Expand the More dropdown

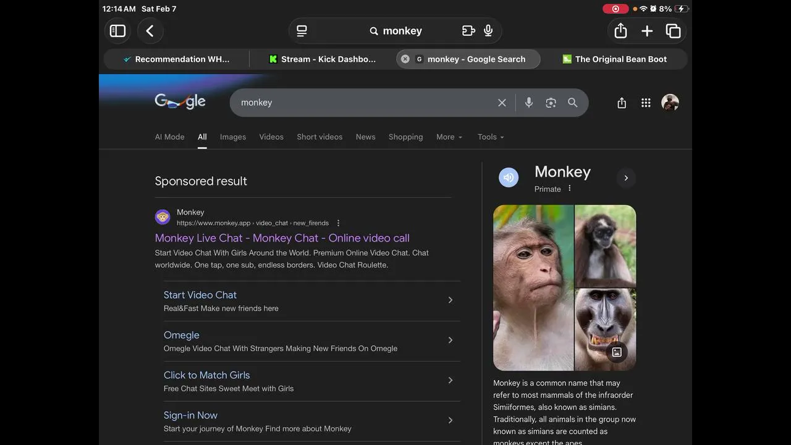coord(449,137)
